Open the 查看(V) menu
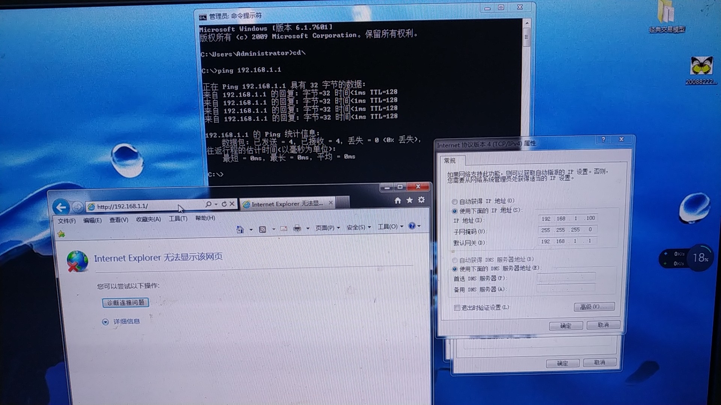 tap(119, 220)
